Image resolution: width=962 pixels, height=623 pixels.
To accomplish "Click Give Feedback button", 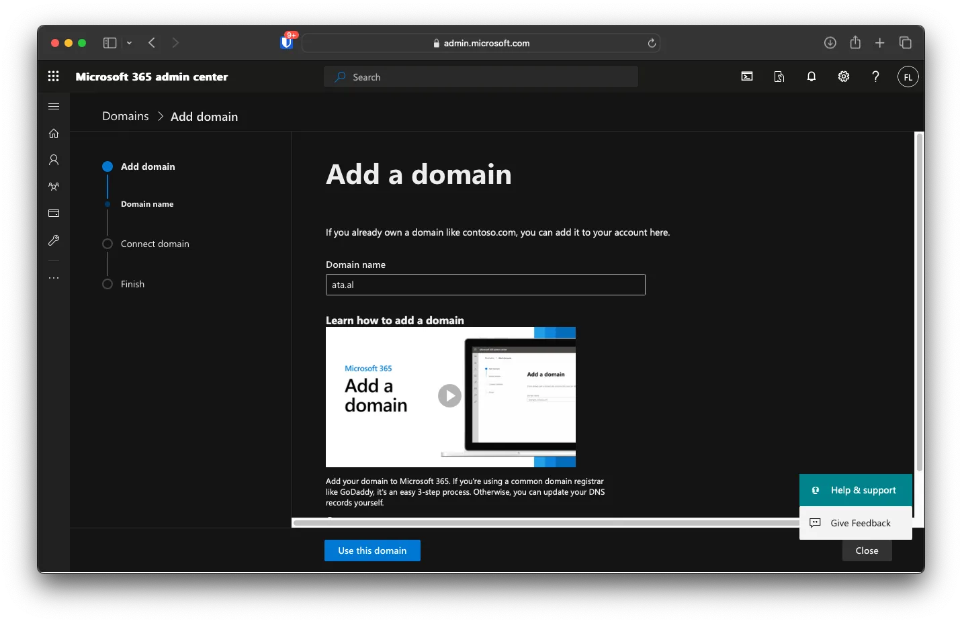I will (856, 523).
